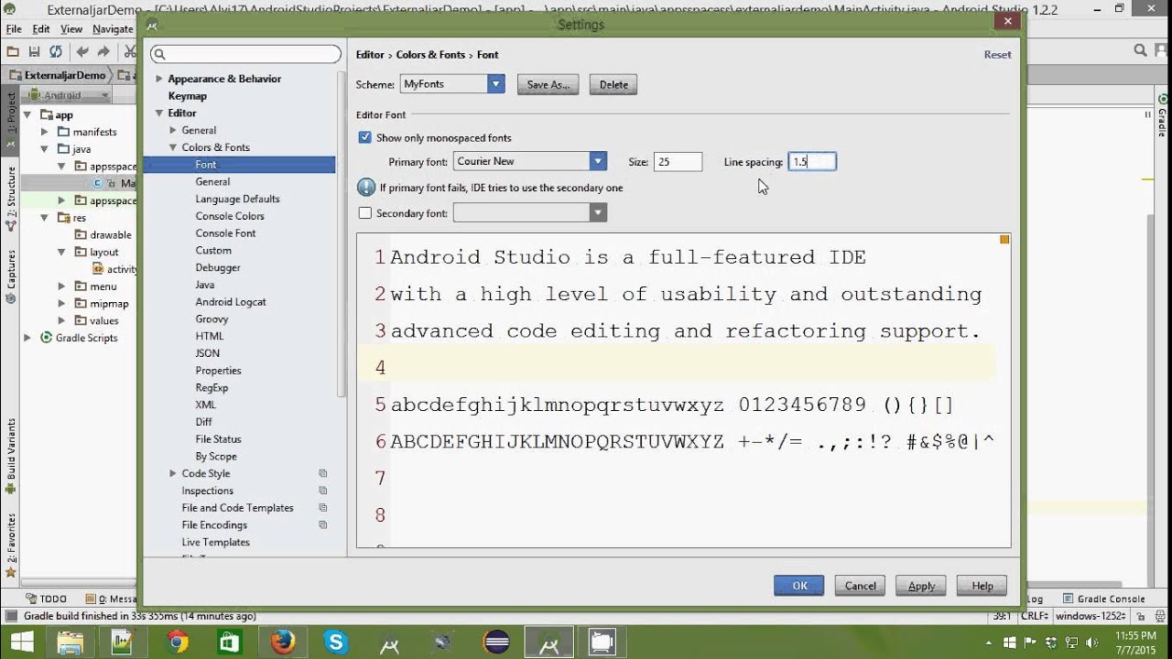Viewport: 1172px width, 659px height.
Task: Click the info icon beside primary font hint
Action: [x=366, y=188]
